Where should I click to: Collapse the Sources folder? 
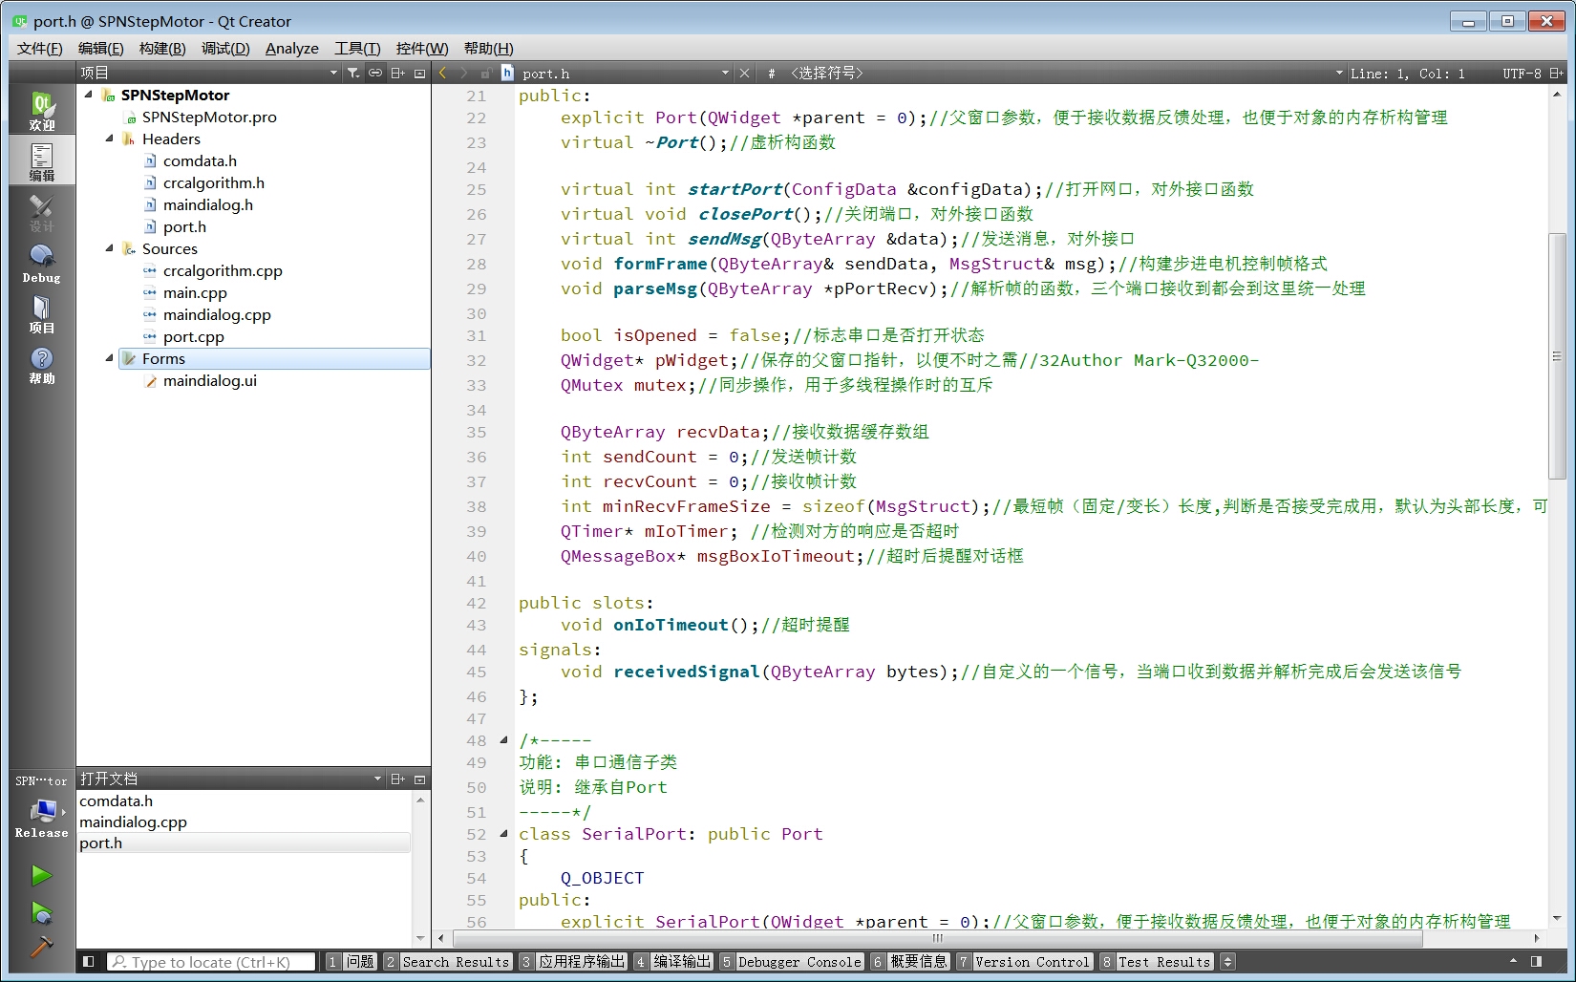tap(109, 248)
